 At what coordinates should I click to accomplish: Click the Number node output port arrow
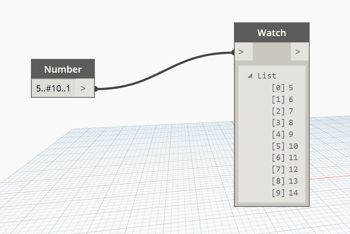[83, 88]
